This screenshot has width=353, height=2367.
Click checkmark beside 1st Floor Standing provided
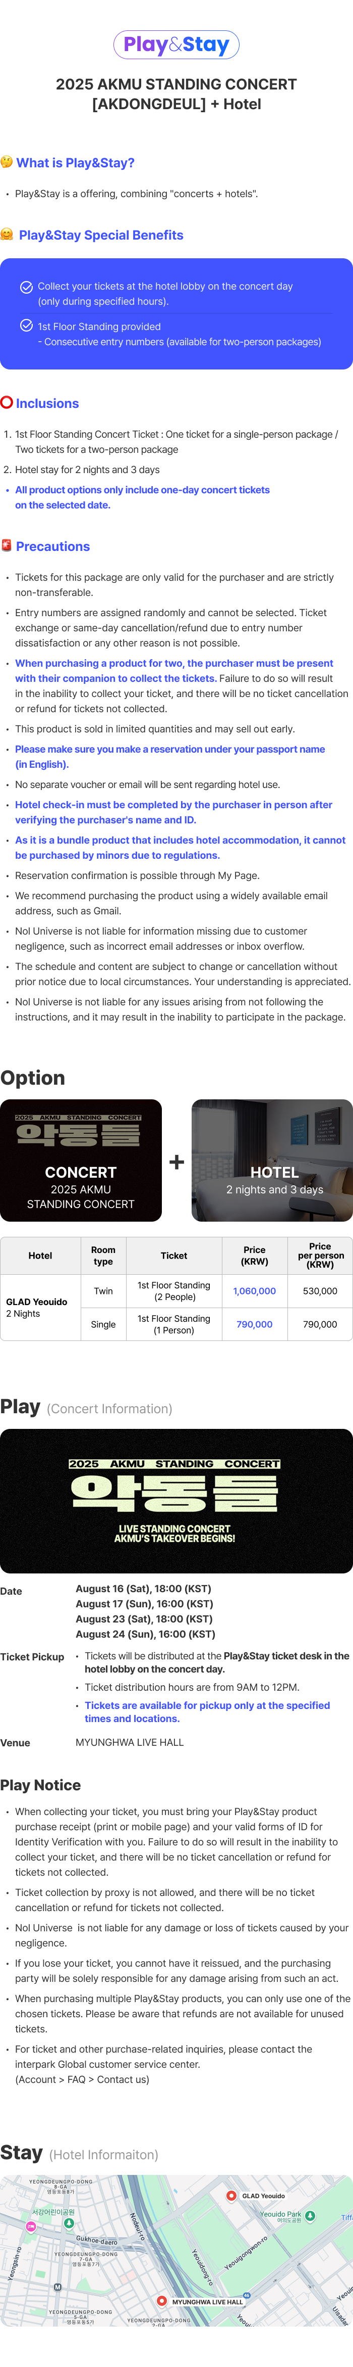pos(27,326)
